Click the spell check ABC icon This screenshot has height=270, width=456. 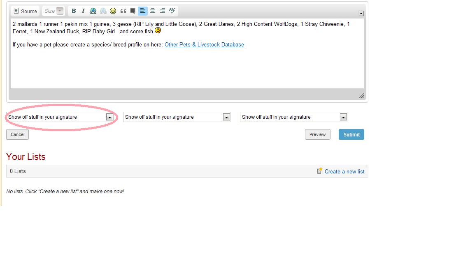(x=172, y=11)
